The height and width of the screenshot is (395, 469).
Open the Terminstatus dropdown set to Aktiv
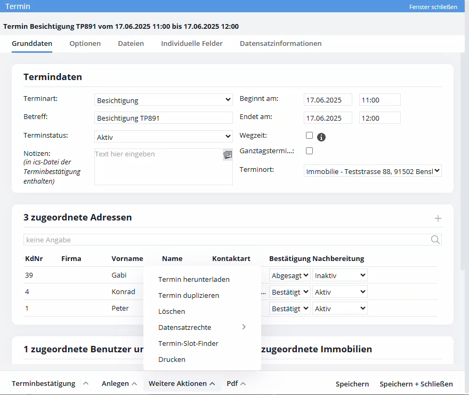point(163,137)
